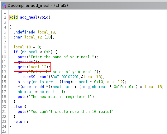Click line number 12 in gutter
167x134 pixels.
[4, 67]
